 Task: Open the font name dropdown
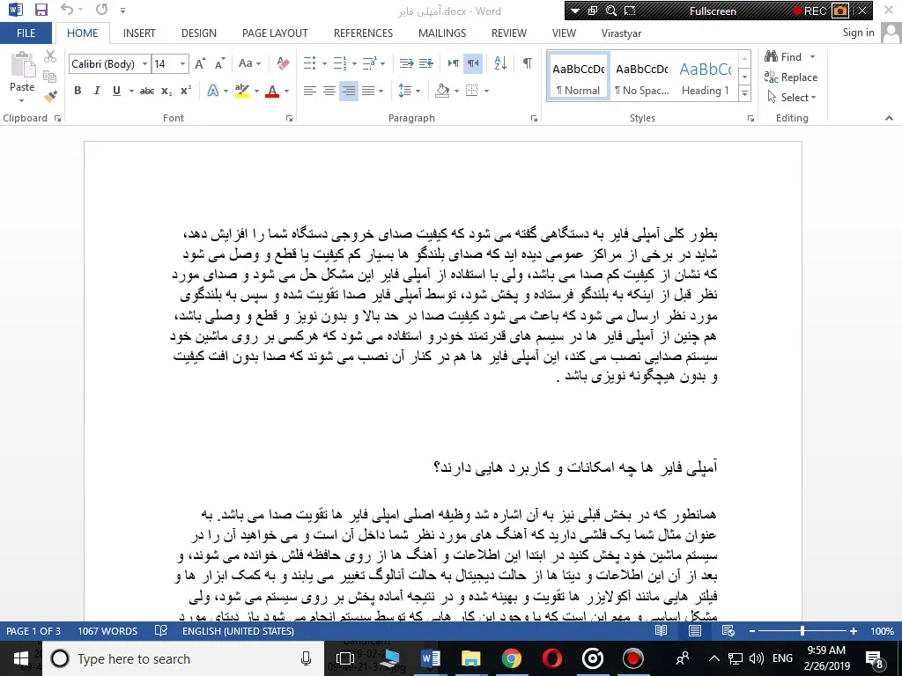[x=144, y=64]
